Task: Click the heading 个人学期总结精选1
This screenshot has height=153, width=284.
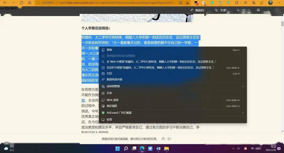Action: coord(96,28)
